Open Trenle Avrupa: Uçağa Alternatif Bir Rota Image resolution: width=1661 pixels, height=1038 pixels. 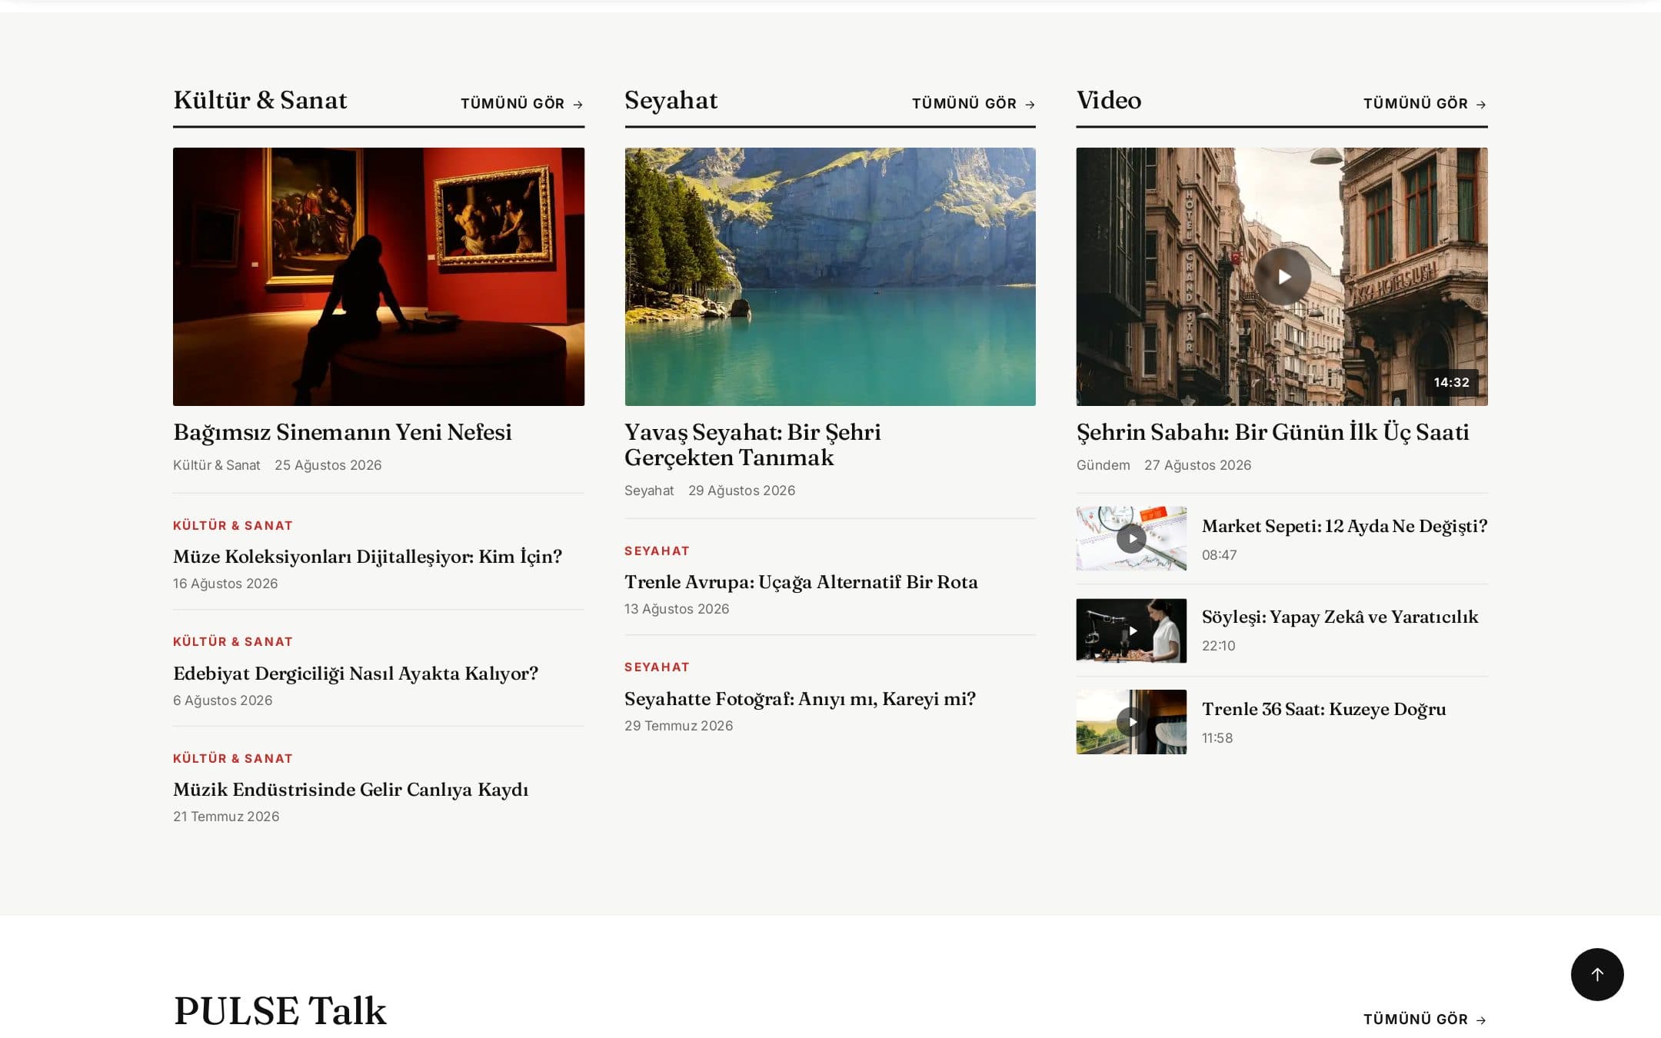[801, 582]
